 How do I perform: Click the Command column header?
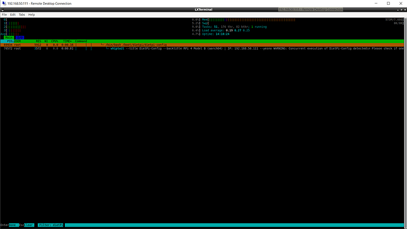pyautogui.click(x=81, y=41)
